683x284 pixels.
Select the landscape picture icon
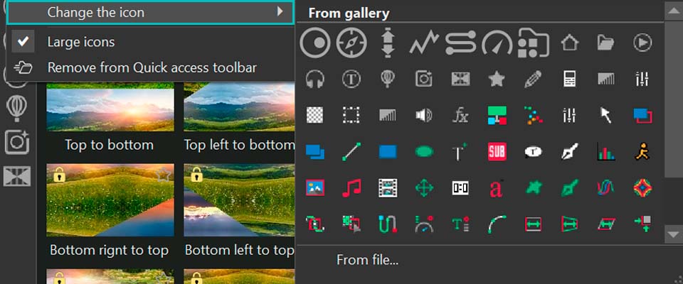click(315, 188)
